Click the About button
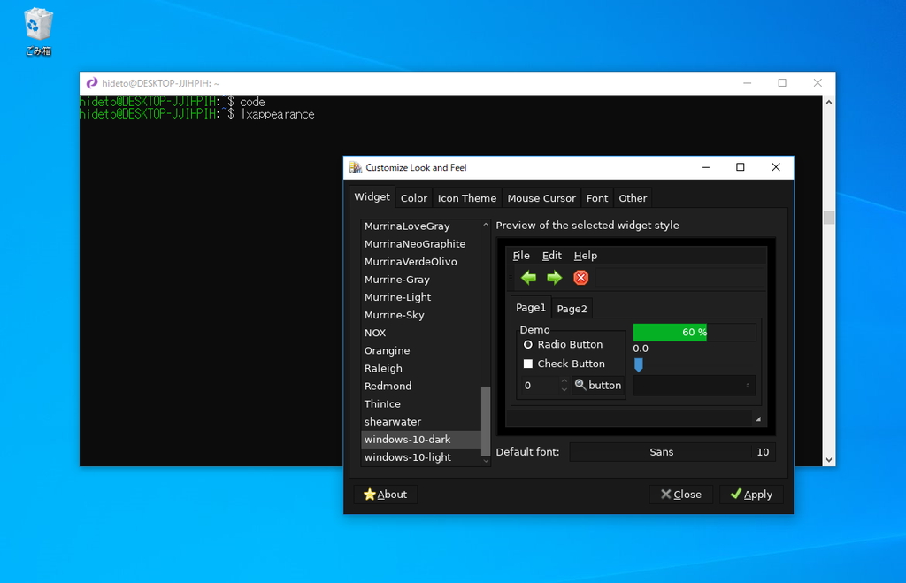 point(385,494)
